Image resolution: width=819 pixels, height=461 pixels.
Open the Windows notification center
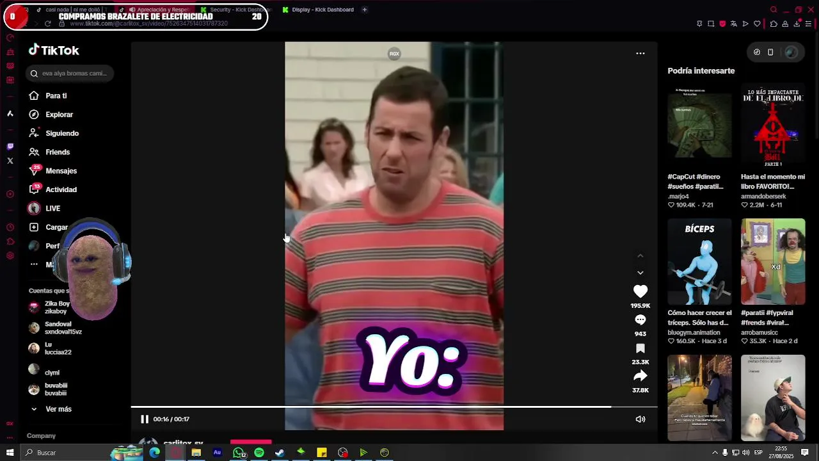point(805,453)
